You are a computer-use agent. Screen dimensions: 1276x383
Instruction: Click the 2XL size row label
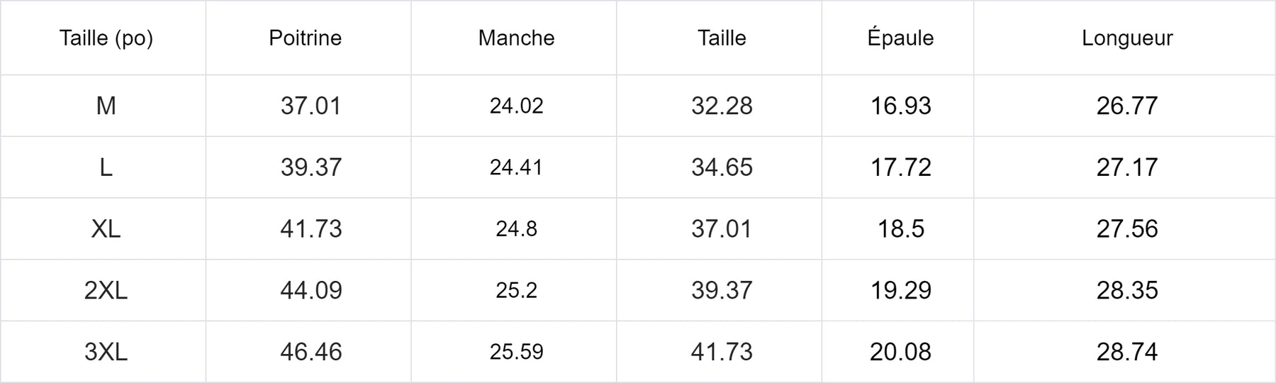(x=106, y=290)
